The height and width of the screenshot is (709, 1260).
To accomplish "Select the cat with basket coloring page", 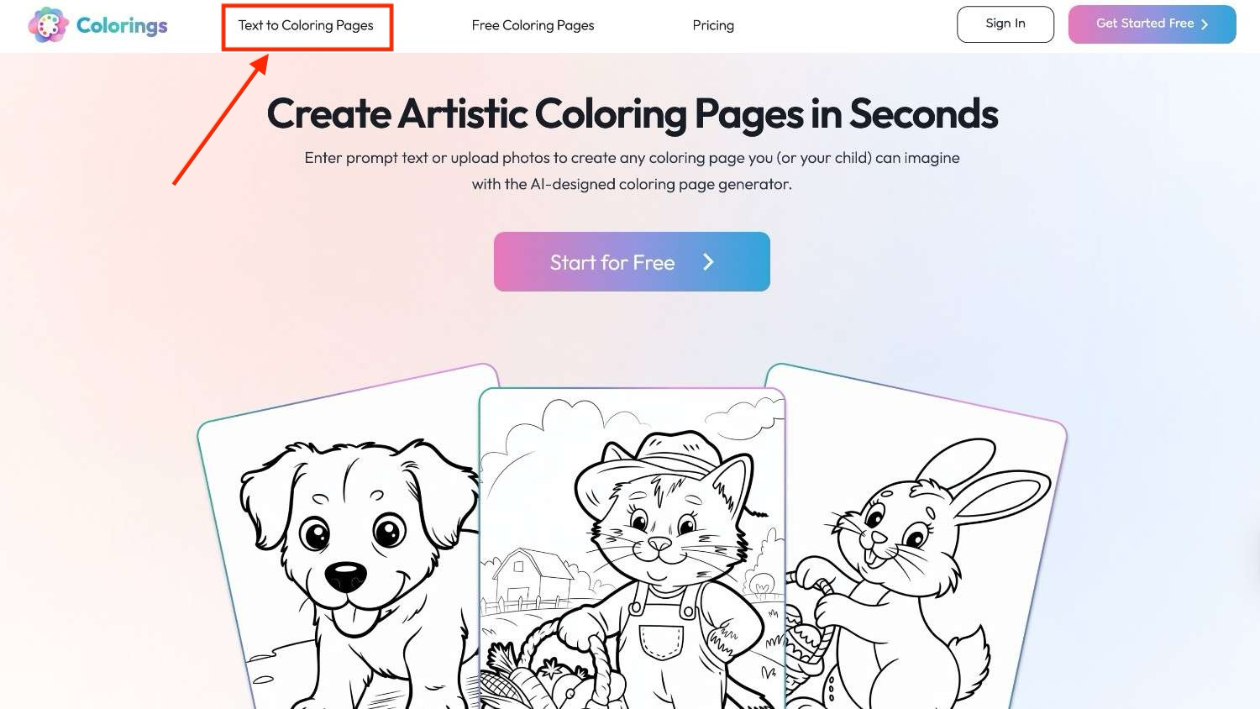I will coord(632,546).
